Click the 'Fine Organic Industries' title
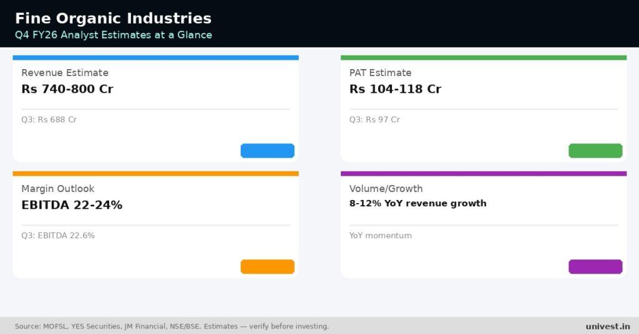Image resolution: width=639 pixels, height=334 pixels. click(114, 18)
